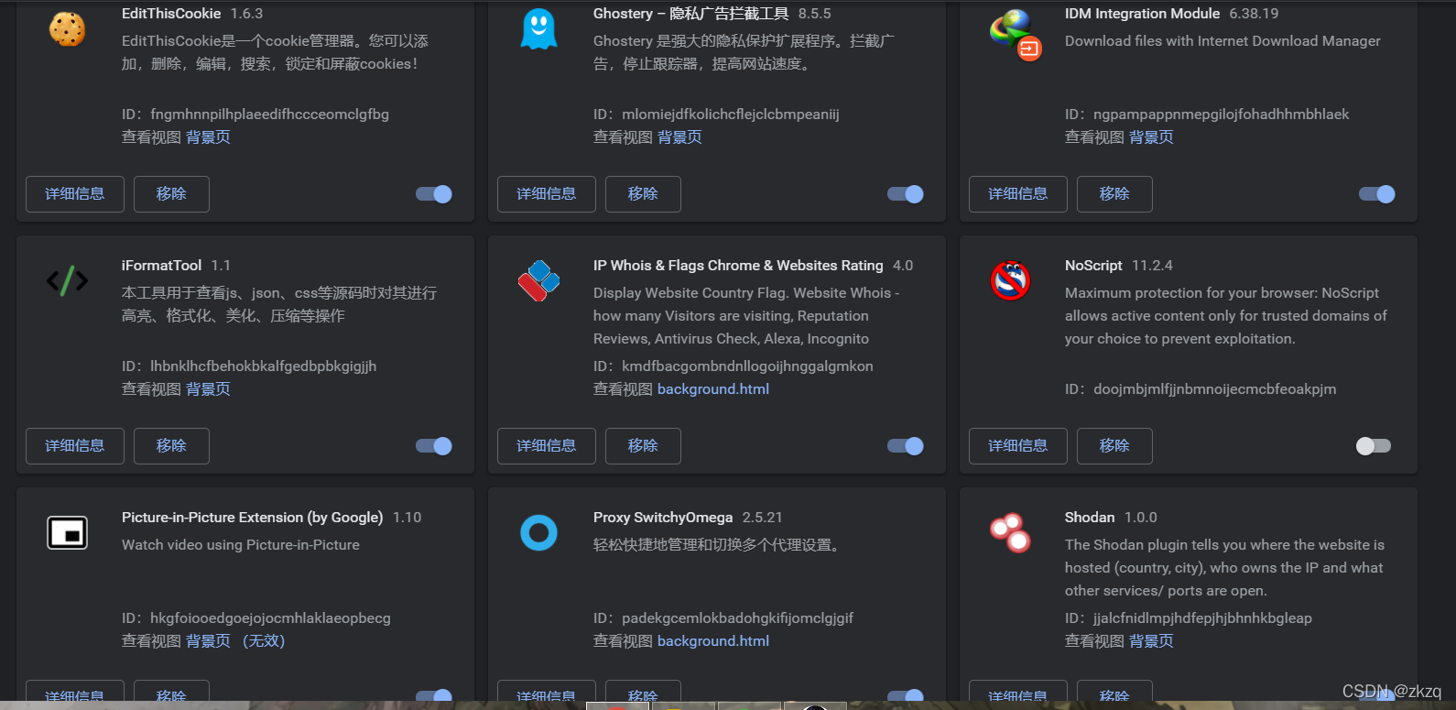Click the Shodan red dots icon
1456x710 pixels.
coord(1010,532)
